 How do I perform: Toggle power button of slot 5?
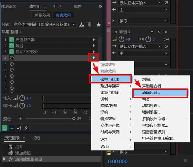point(12,64)
